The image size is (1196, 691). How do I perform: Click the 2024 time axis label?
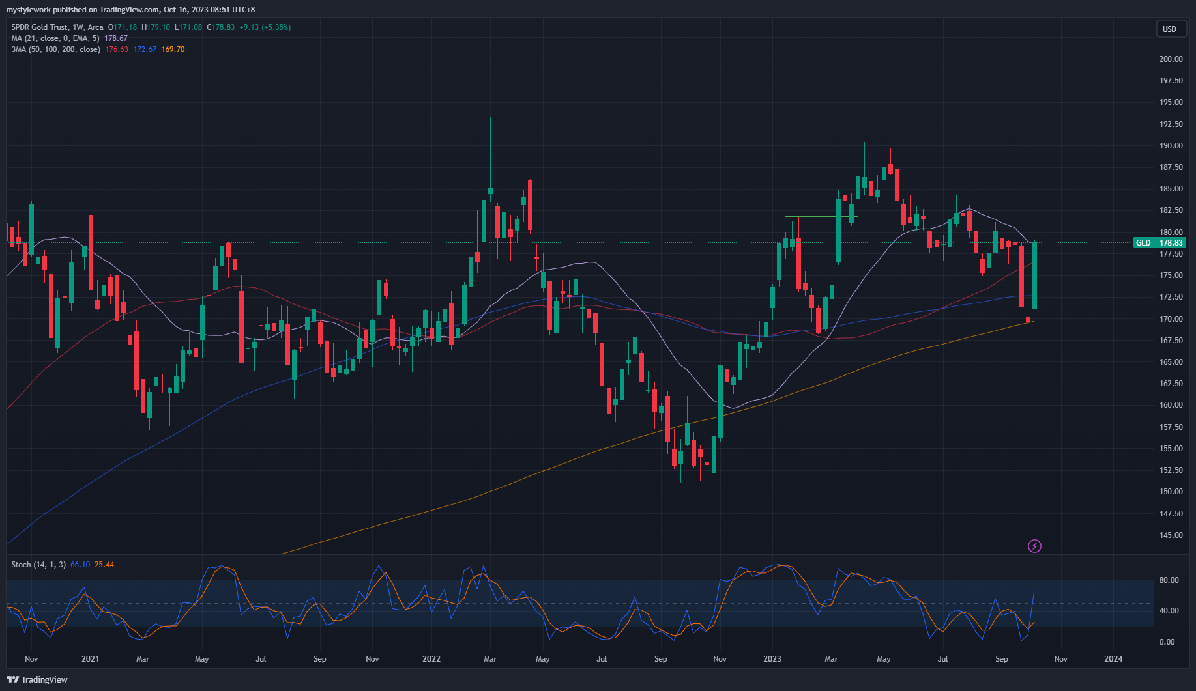[1113, 659]
